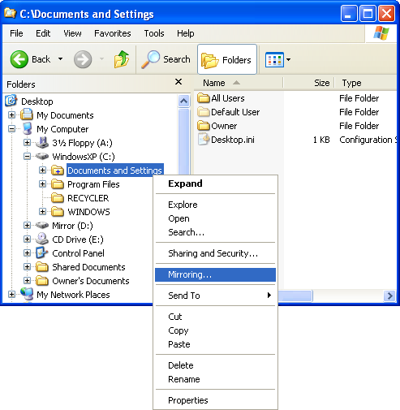
Task: Expand the Owner's Documents node
Action: (x=27, y=280)
